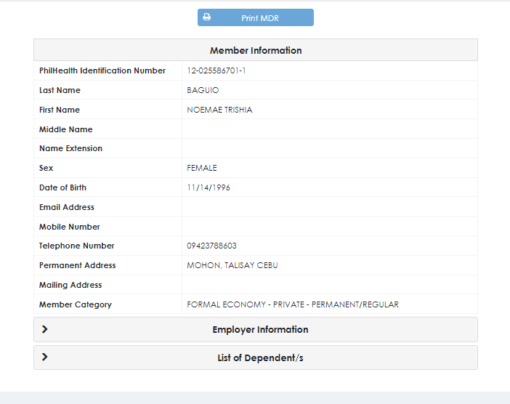This screenshot has height=404, width=510.
Task: Click the last name value BAGUIO
Action: [x=203, y=91]
